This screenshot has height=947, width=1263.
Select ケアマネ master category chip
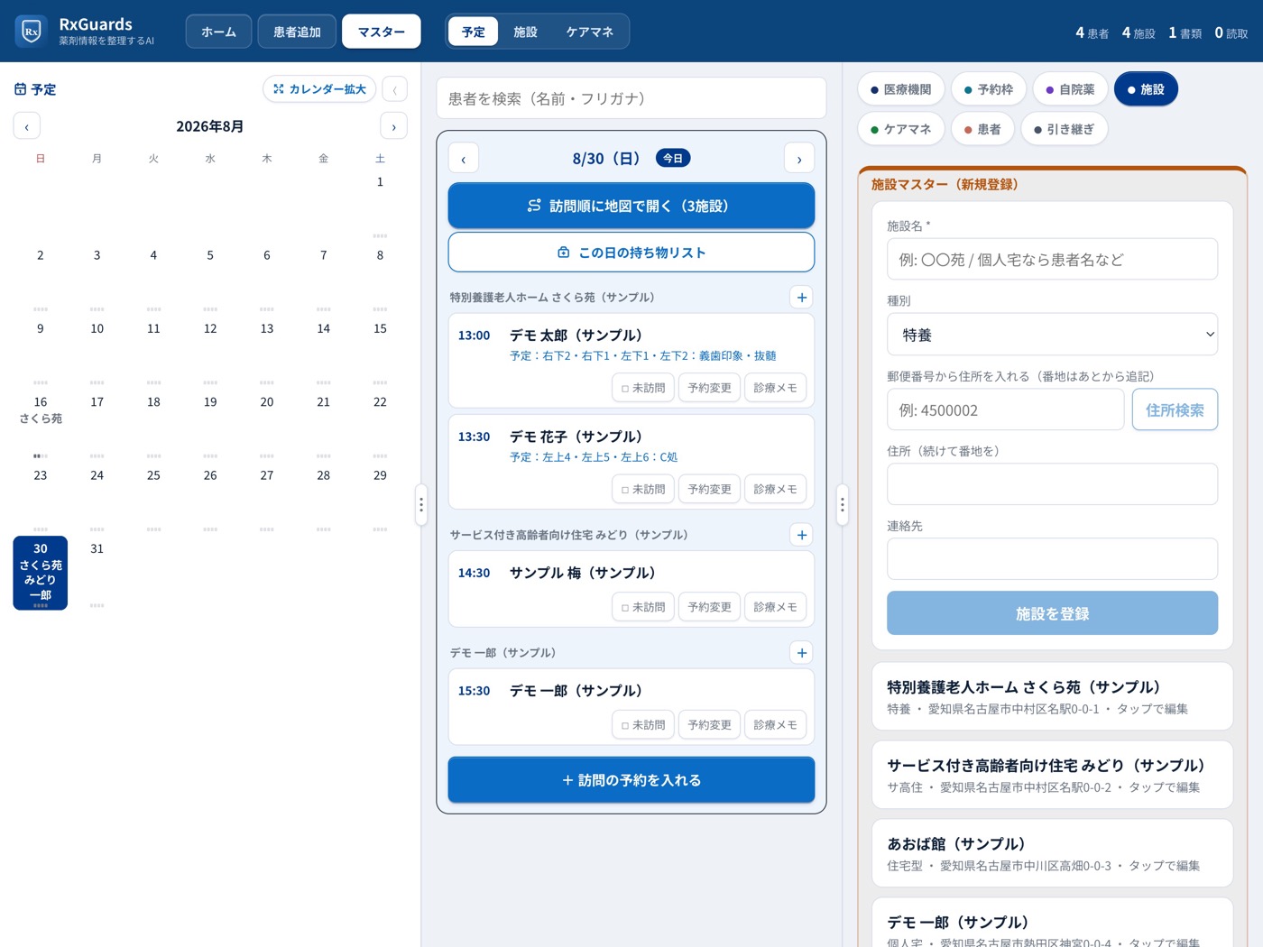[x=900, y=129]
